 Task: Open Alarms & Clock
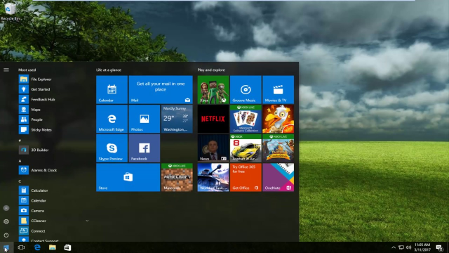(x=53, y=170)
